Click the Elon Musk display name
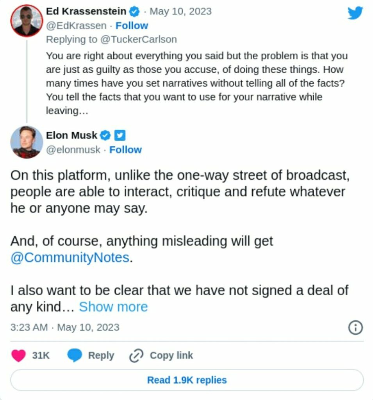The image size is (373, 400). tap(71, 136)
